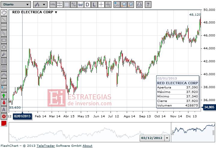
Task: Place a red down arrow marker
Action: coord(4,103)
